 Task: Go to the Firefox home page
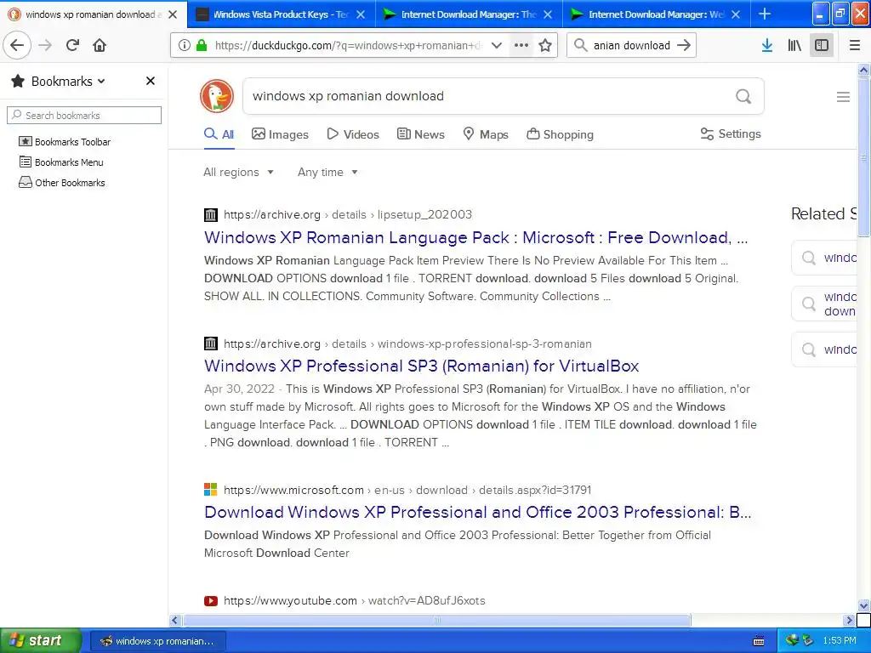100,45
